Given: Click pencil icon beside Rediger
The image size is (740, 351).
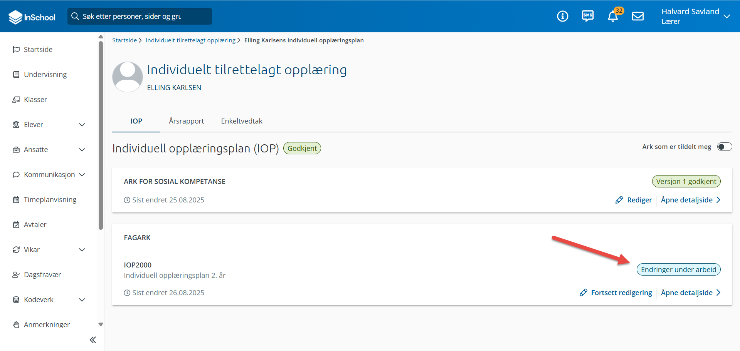Looking at the screenshot, I should click(x=619, y=200).
